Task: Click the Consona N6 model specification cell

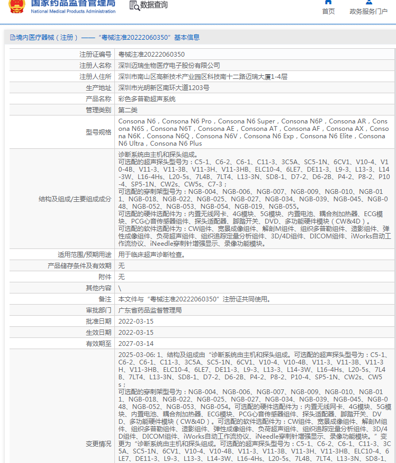Action: [254, 132]
